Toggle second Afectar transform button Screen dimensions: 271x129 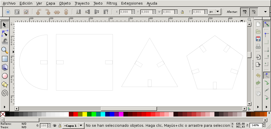click(x=254, y=12)
